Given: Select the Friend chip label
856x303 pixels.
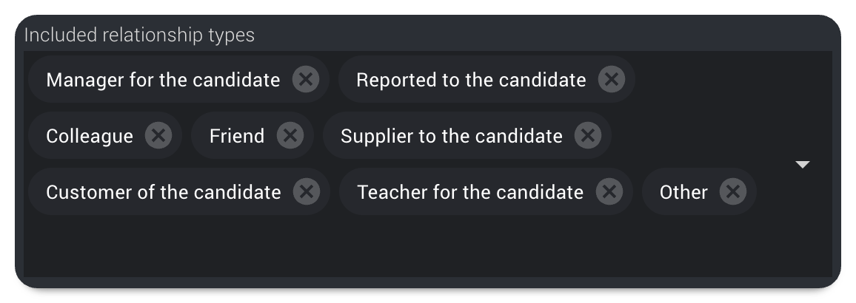Looking at the screenshot, I should coord(237,136).
